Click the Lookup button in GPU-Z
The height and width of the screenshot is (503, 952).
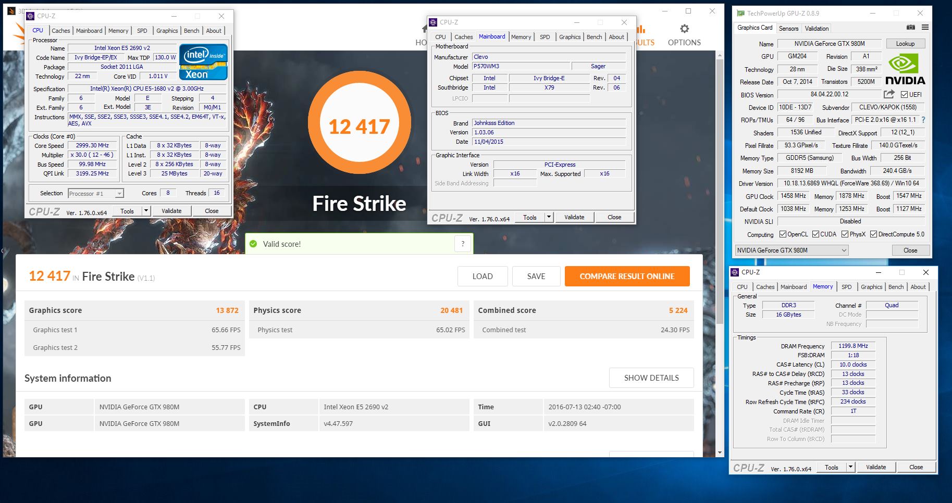tap(905, 44)
